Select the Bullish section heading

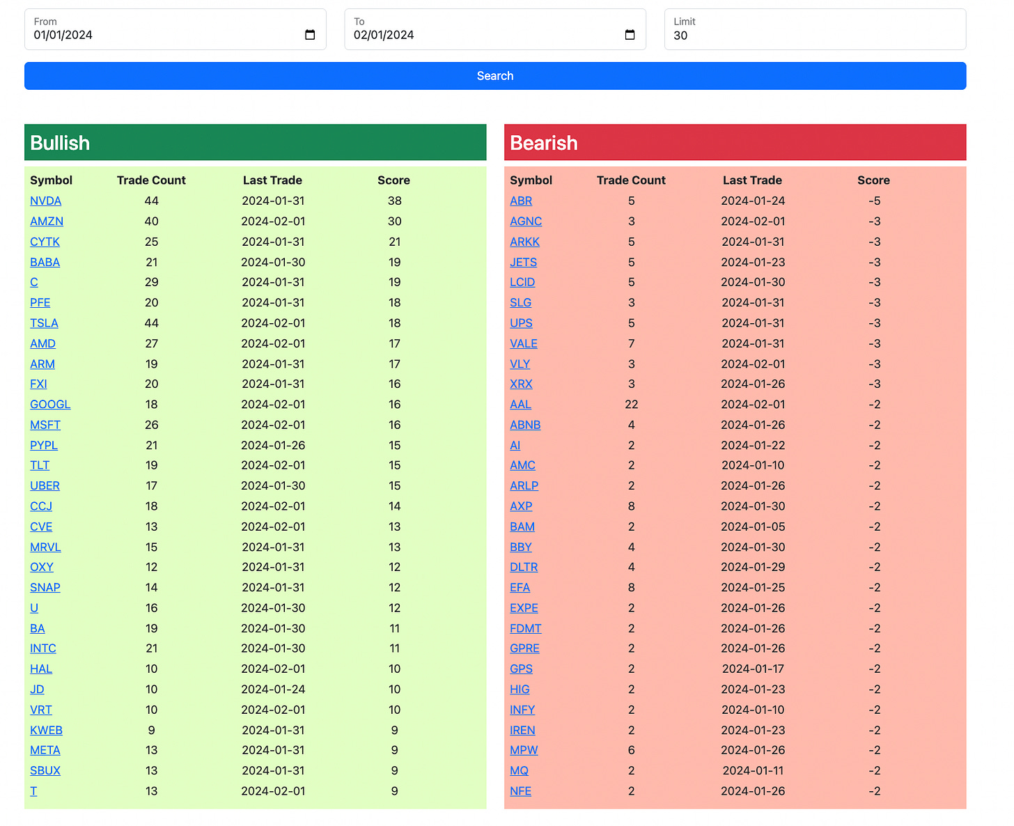[60, 143]
